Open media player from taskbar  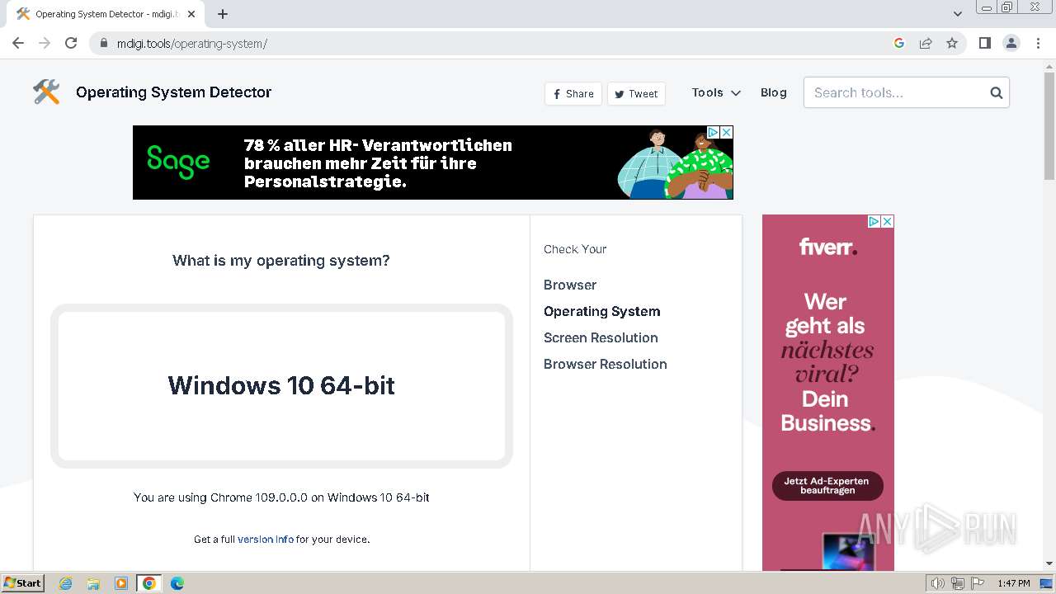121,583
